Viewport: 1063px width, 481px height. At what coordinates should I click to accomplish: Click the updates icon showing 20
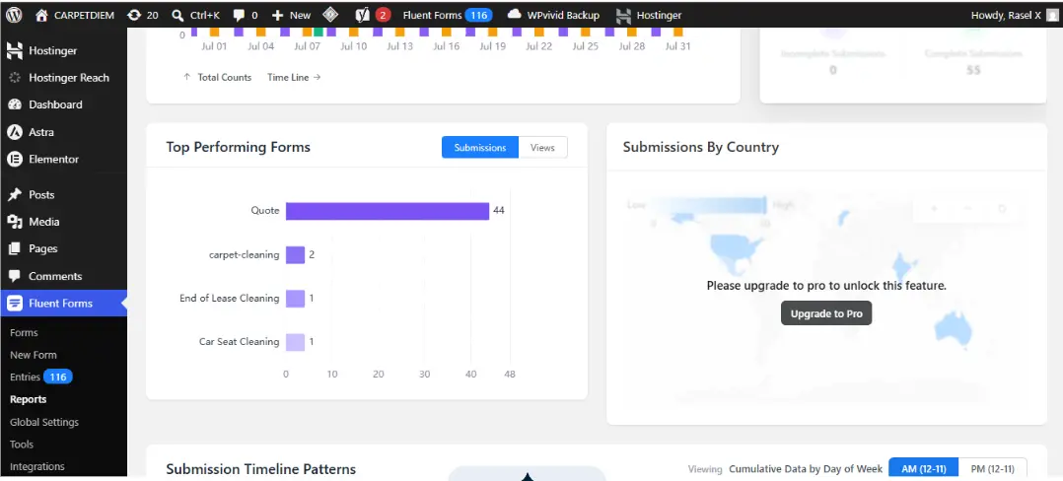[134, 15]
